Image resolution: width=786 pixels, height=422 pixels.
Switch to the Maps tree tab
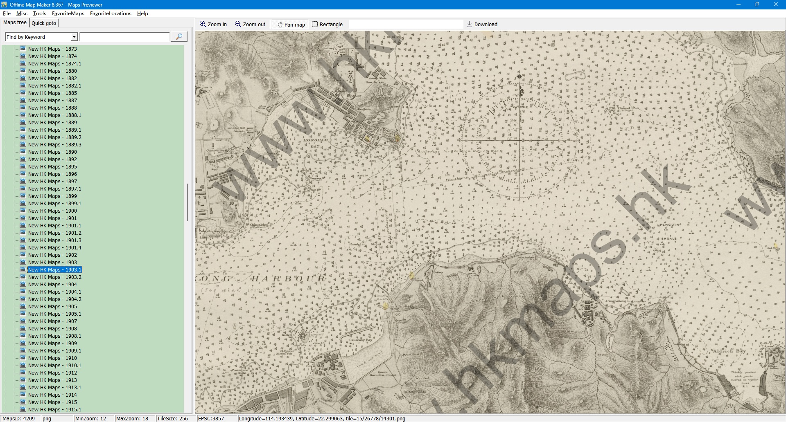[x=15, y=22]
